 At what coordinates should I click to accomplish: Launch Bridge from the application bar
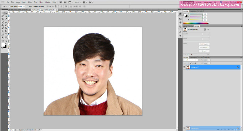61,2
